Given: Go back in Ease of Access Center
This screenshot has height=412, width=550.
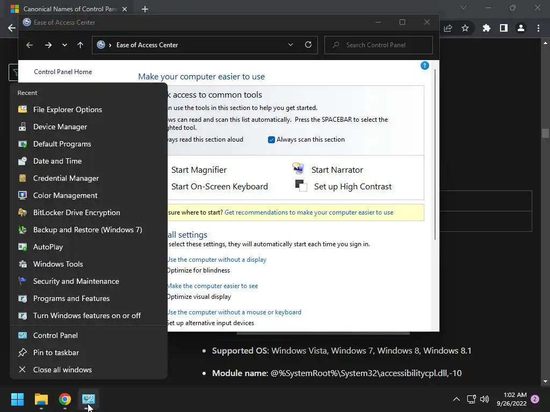Looking at the screenshot, I should 30,45.
